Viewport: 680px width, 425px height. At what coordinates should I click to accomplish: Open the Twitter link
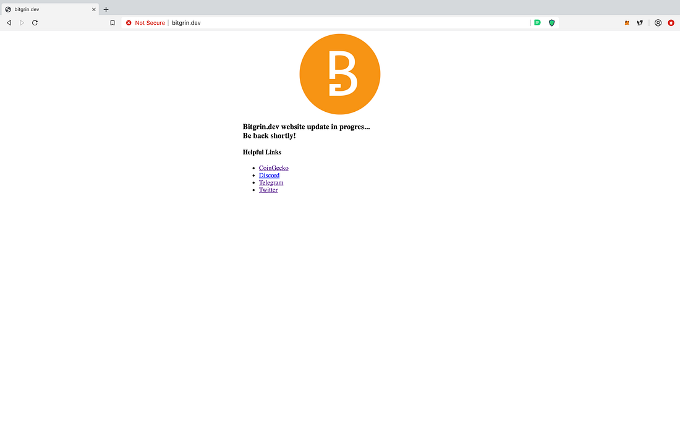(x=268, y=190)
